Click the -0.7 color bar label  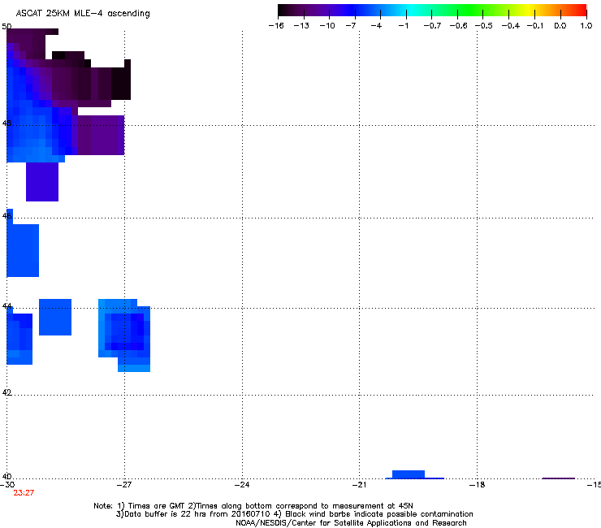pos(432,26)
